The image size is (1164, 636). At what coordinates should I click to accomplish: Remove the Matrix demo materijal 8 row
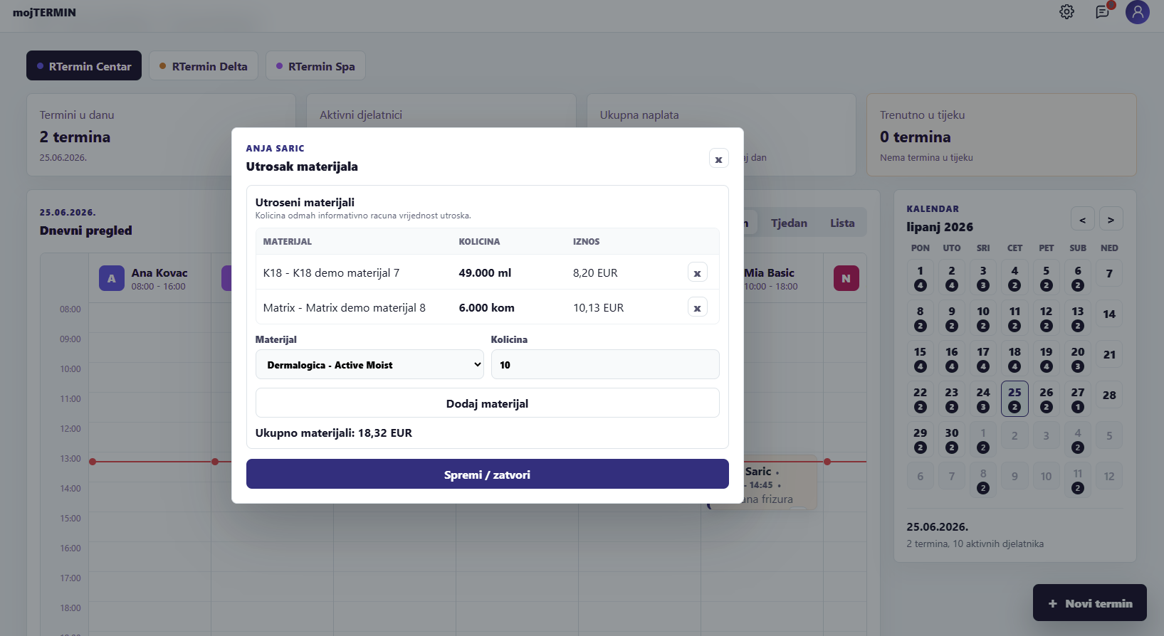pyautogui.click(x=697, y=307)
